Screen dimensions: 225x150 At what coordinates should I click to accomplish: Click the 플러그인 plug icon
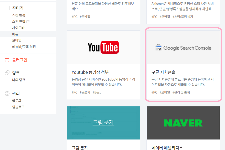click(7, 60)
